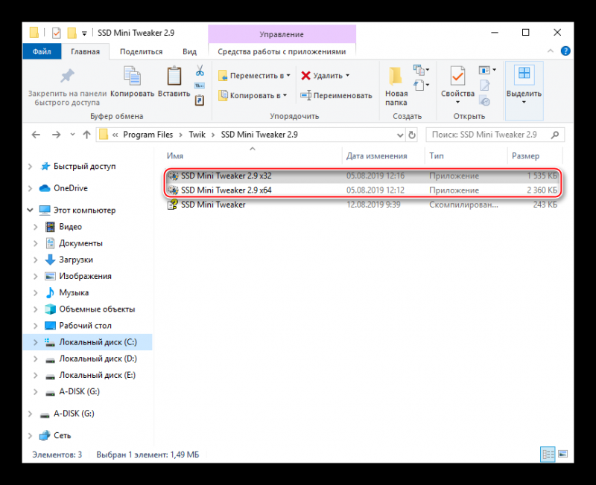Switch to large icons view in status bar
596x485 pixels.
(563, 455)
